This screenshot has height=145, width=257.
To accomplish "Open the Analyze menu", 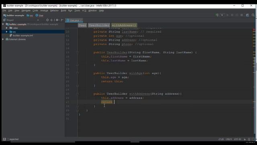I will pos(44,10).
